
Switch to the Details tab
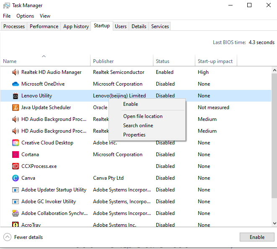click(x=139, y=26)
